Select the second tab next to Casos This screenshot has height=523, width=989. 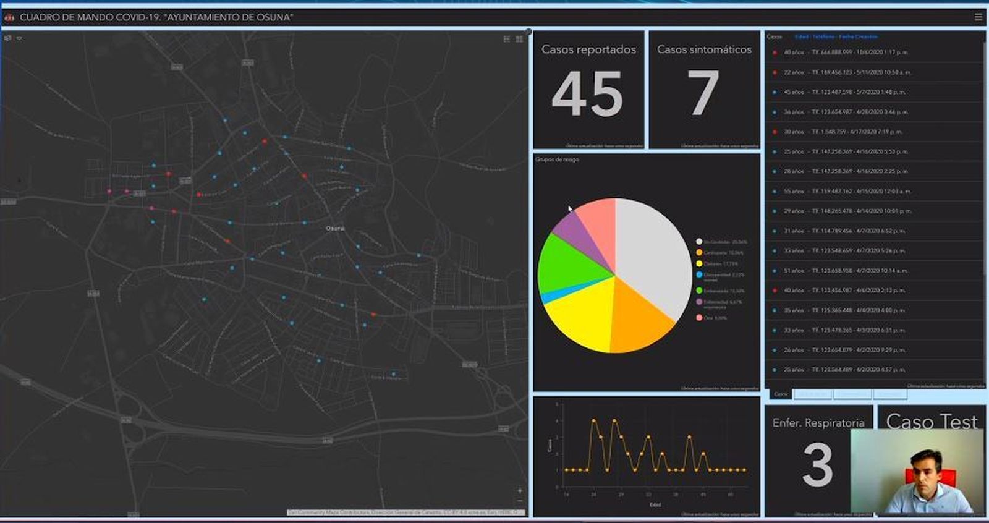click(812, 394)
